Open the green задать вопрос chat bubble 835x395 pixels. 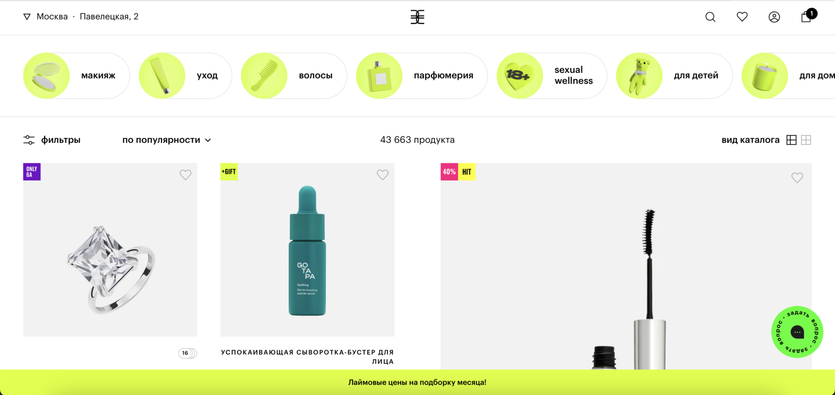[x=797, y=332]
